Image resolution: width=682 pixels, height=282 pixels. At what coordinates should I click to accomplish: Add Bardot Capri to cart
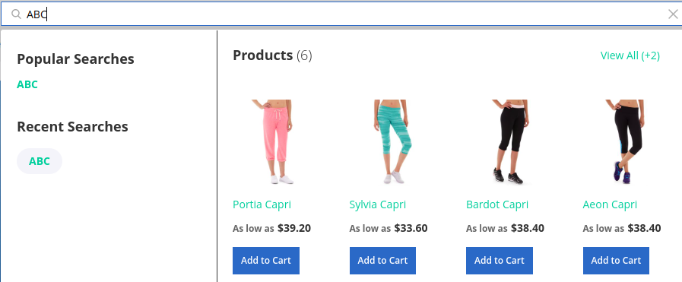point(500,261)
